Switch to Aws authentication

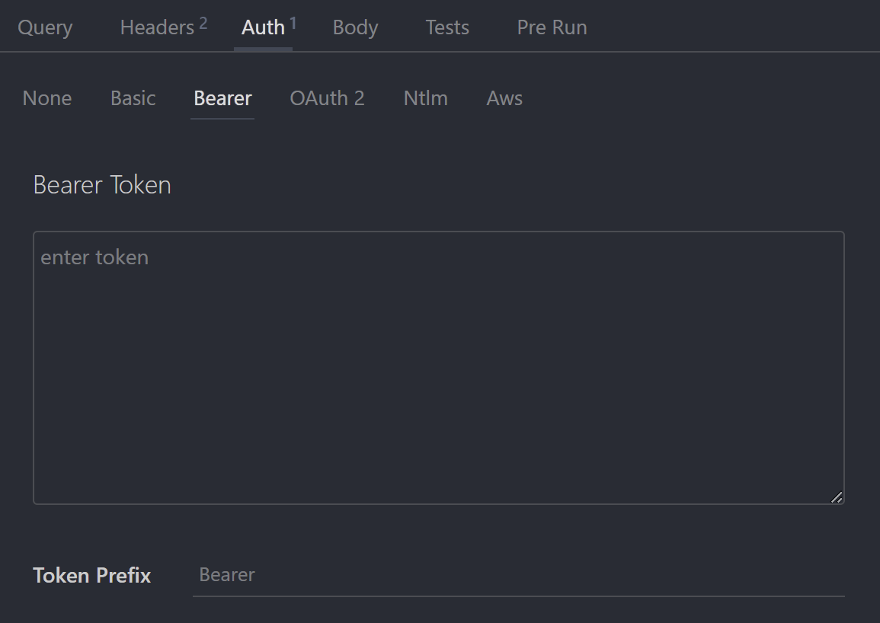click(504, 98)
